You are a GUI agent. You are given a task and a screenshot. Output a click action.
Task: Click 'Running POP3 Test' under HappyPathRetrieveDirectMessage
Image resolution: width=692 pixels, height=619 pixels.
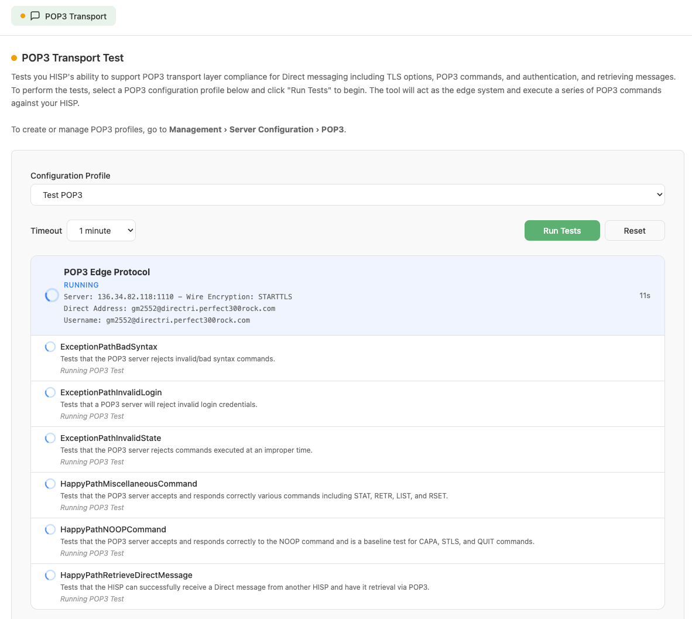(92, 599)
